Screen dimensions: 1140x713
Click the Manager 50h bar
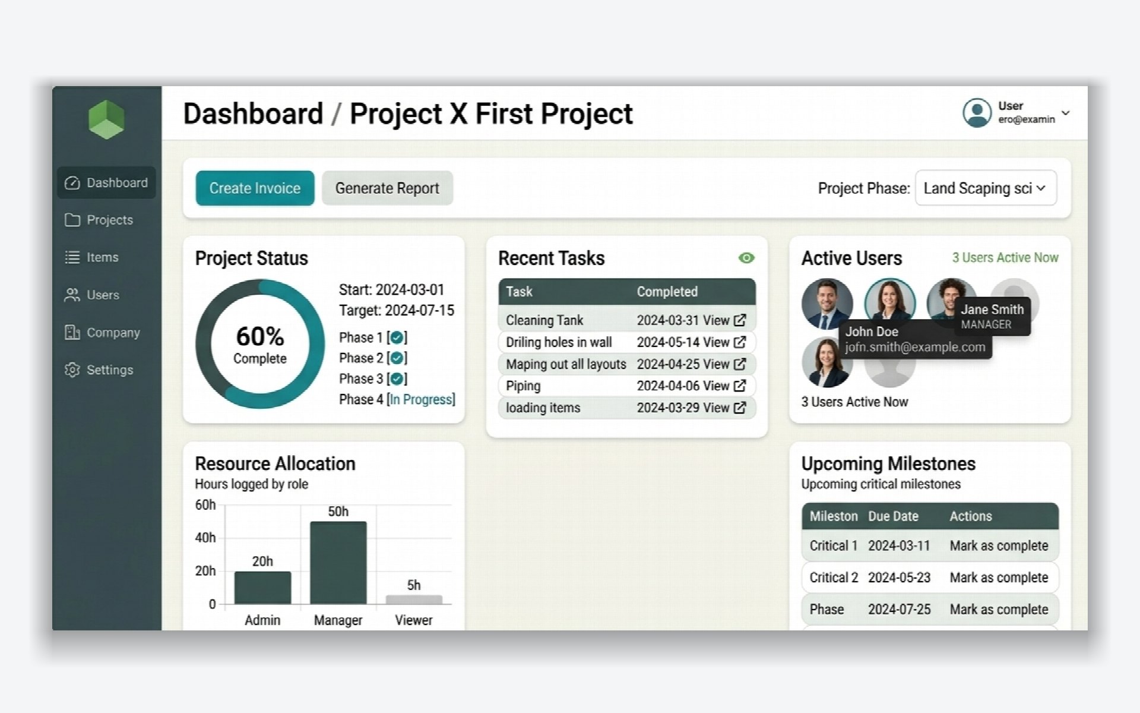pos(338,563)
